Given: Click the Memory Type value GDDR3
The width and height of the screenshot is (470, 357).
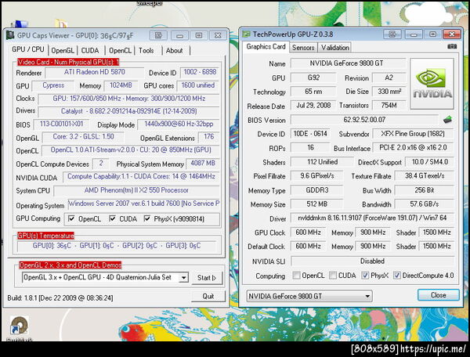Looking at the screenshot, I should tap(316, 190).
